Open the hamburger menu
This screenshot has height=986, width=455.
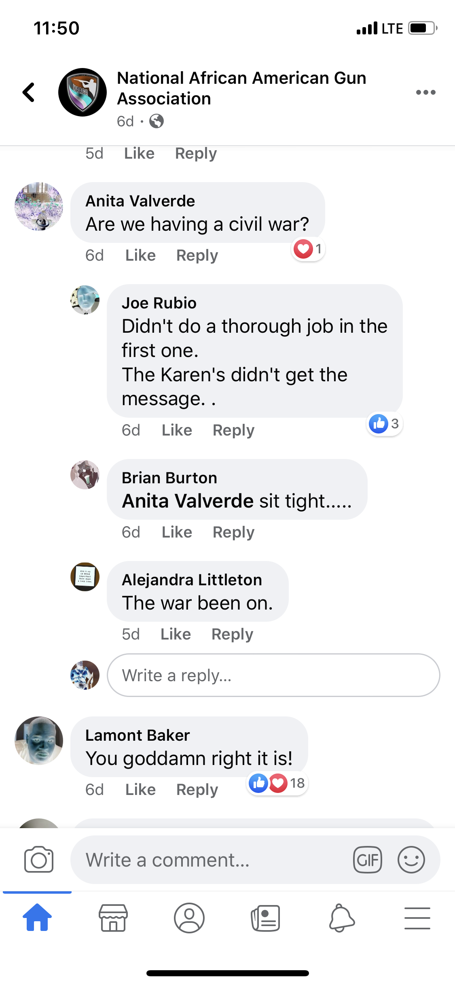tap(417, 918)
